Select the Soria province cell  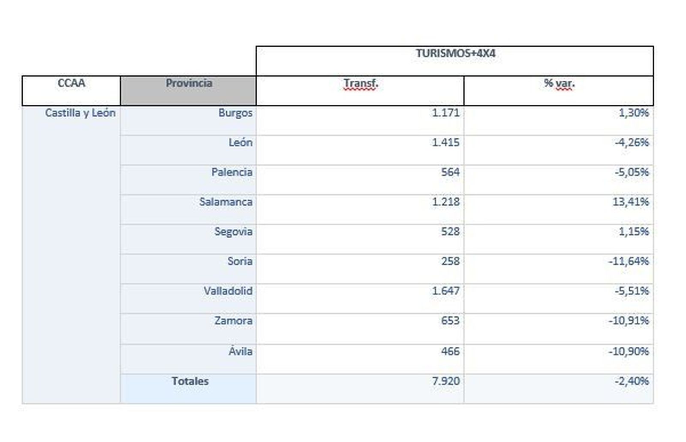pos(240,261)
